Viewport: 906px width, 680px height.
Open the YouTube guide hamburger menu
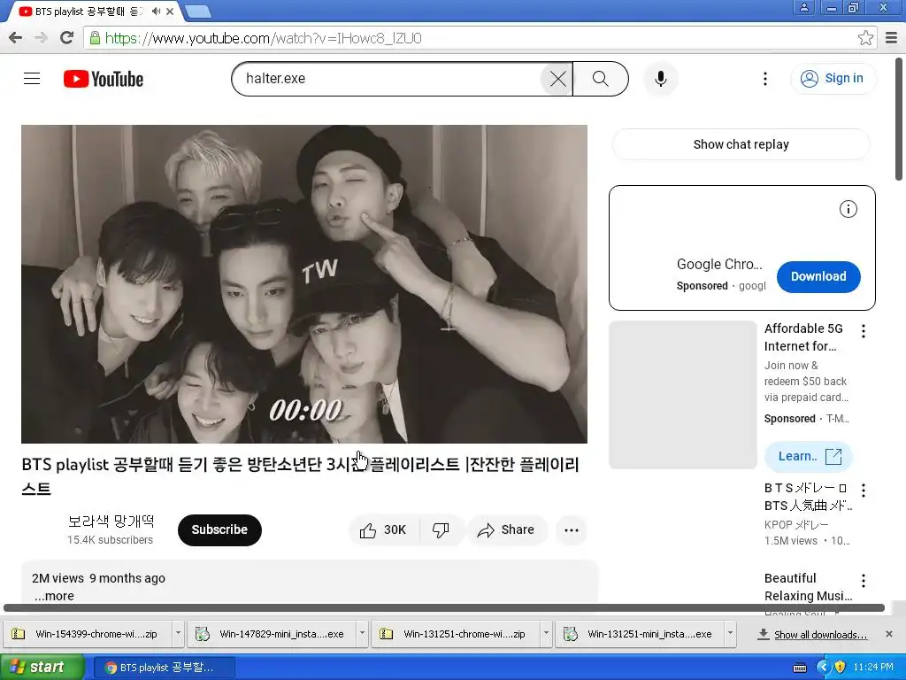click(32, 79)
